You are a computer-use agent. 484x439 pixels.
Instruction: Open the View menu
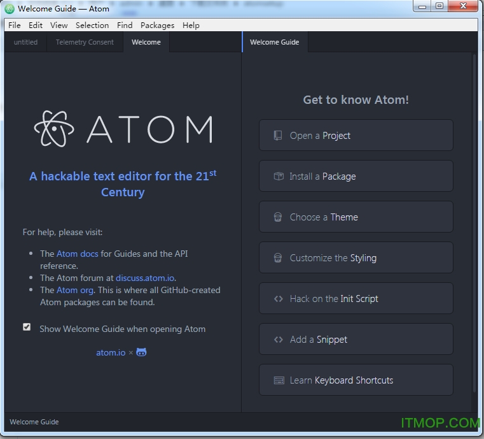(x=59, y=25)
